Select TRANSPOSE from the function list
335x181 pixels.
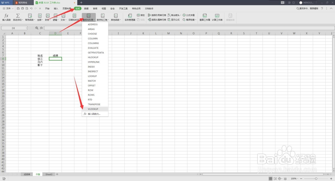click(95, 104)
